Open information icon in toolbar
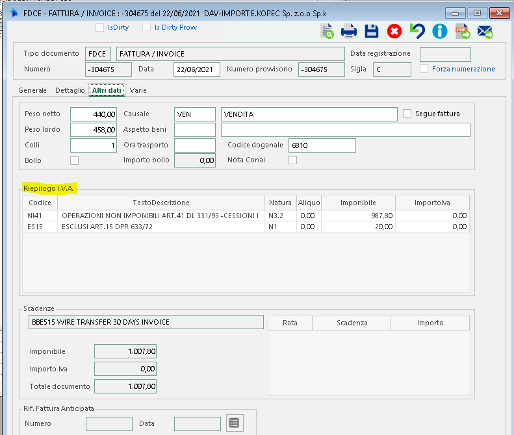514x435 pixels. pyautogui.click(x=440, y=31)
